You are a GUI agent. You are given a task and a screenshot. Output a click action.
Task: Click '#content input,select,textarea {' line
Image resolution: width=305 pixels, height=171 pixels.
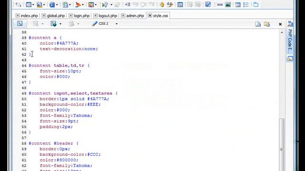coord(73,93)
